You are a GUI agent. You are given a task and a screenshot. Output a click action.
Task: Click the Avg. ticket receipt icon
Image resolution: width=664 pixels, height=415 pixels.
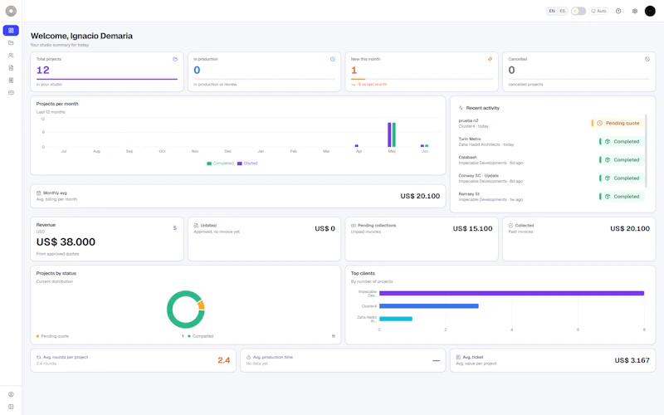[458, 357]
